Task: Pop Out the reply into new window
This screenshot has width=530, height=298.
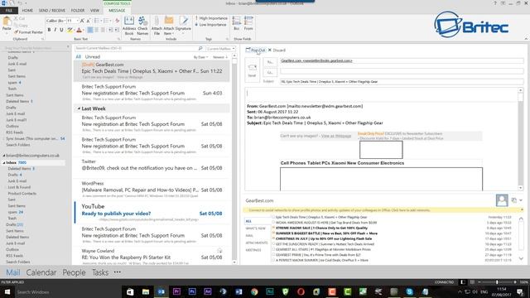Action: (x=256, y=50)
